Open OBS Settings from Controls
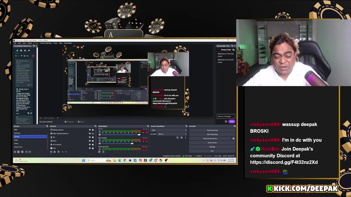This screenshot has height=197, width=351. click(212, 147)
